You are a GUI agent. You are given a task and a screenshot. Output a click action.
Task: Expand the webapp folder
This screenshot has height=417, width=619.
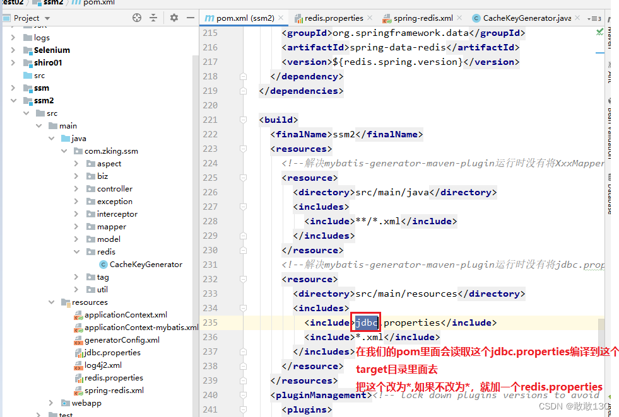click(x=50, y=403)
